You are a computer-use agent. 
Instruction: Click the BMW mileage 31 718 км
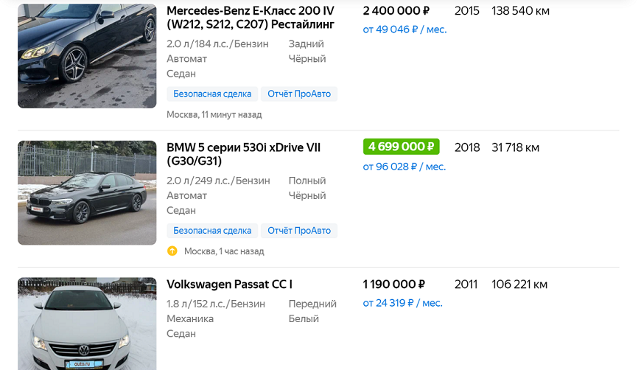tap(515, 147)
